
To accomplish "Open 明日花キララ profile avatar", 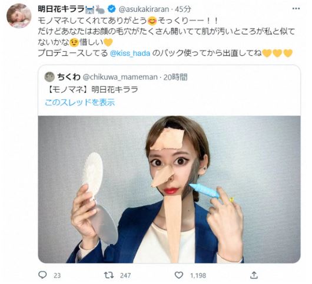I will click(19, 16).
